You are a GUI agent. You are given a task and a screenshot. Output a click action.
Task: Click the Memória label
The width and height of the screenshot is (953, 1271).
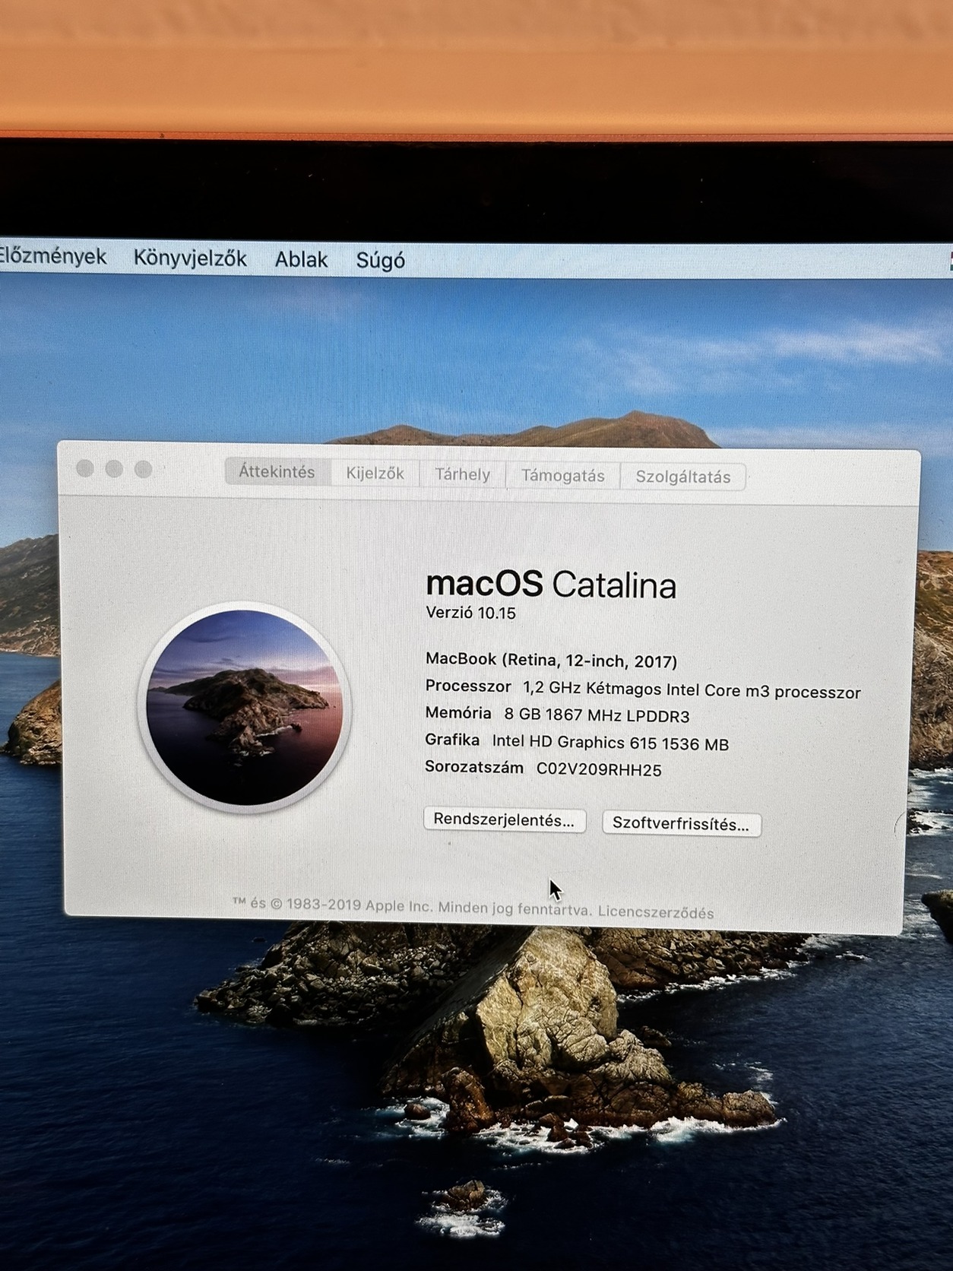pyautogui.click(x=458, y=713)
